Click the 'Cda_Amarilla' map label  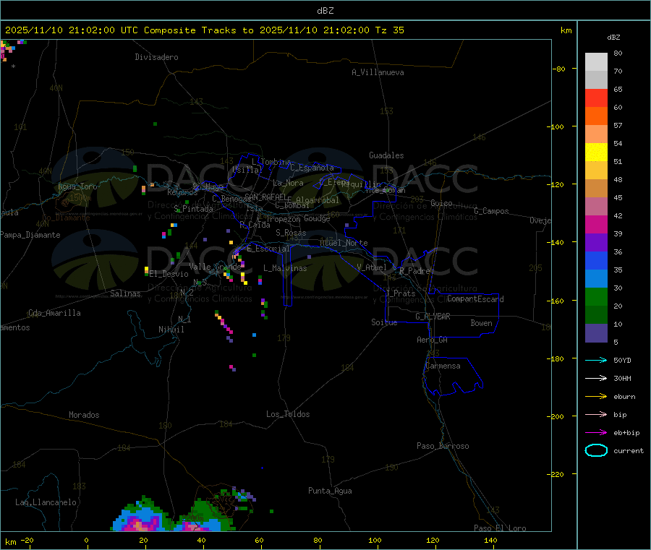[54, 313]
